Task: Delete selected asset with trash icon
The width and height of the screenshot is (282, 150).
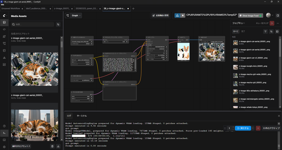Action: point(52,146)
